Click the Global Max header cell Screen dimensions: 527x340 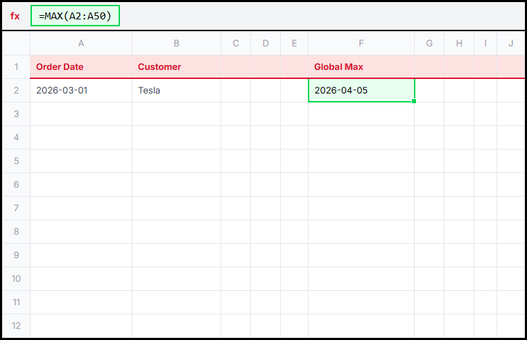361,67
